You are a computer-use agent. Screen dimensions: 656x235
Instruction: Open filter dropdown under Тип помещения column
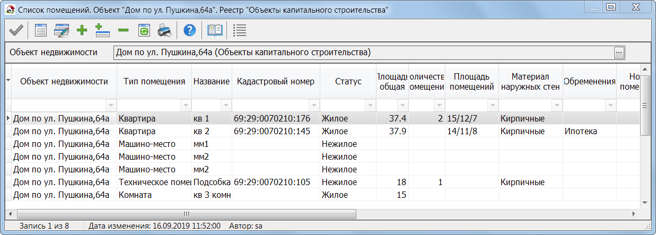[x=186, y=105]
